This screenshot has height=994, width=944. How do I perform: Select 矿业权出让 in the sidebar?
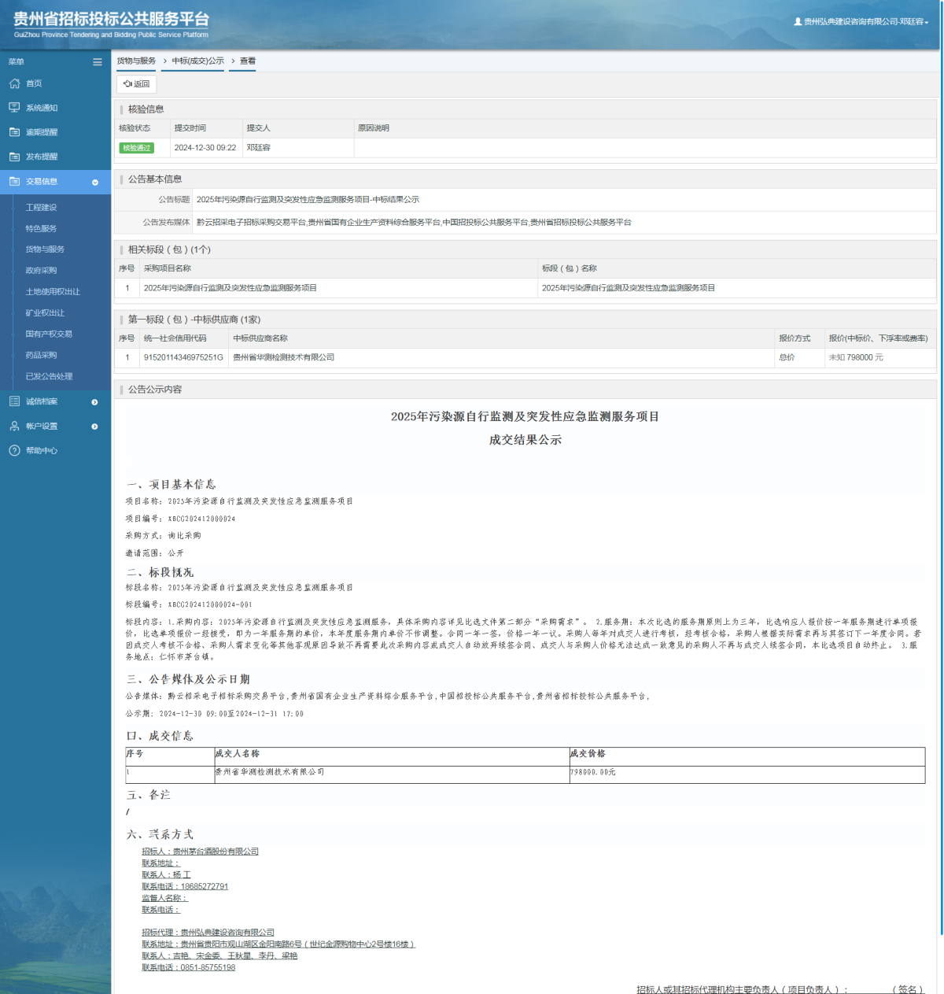[45, 313]
